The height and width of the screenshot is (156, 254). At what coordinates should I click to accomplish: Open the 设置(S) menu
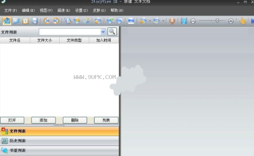click(x=82, y=11)
